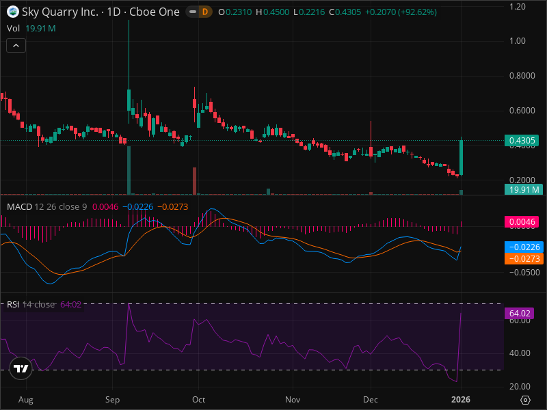Click the signal line value −0.0273 in legend

point(173,207)
